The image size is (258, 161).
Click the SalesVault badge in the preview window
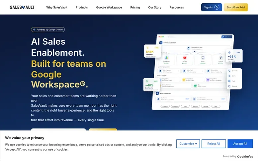(x=227, y=37)
